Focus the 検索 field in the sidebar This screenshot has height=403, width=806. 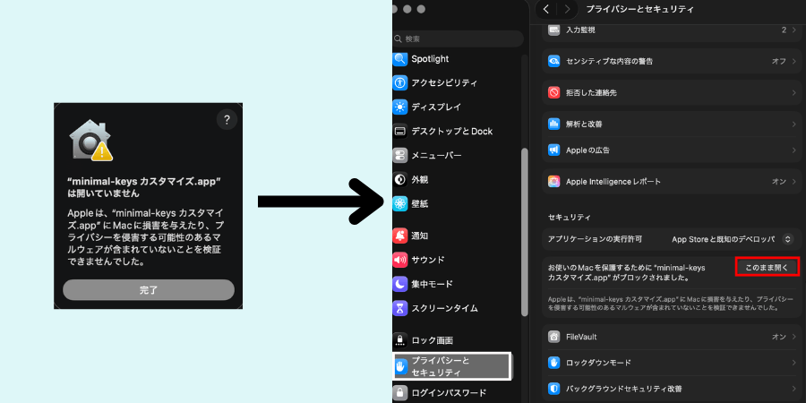click(x=458, y=39)
